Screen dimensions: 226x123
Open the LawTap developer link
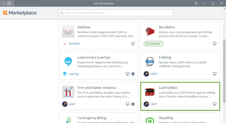click(x=74, y=74)
